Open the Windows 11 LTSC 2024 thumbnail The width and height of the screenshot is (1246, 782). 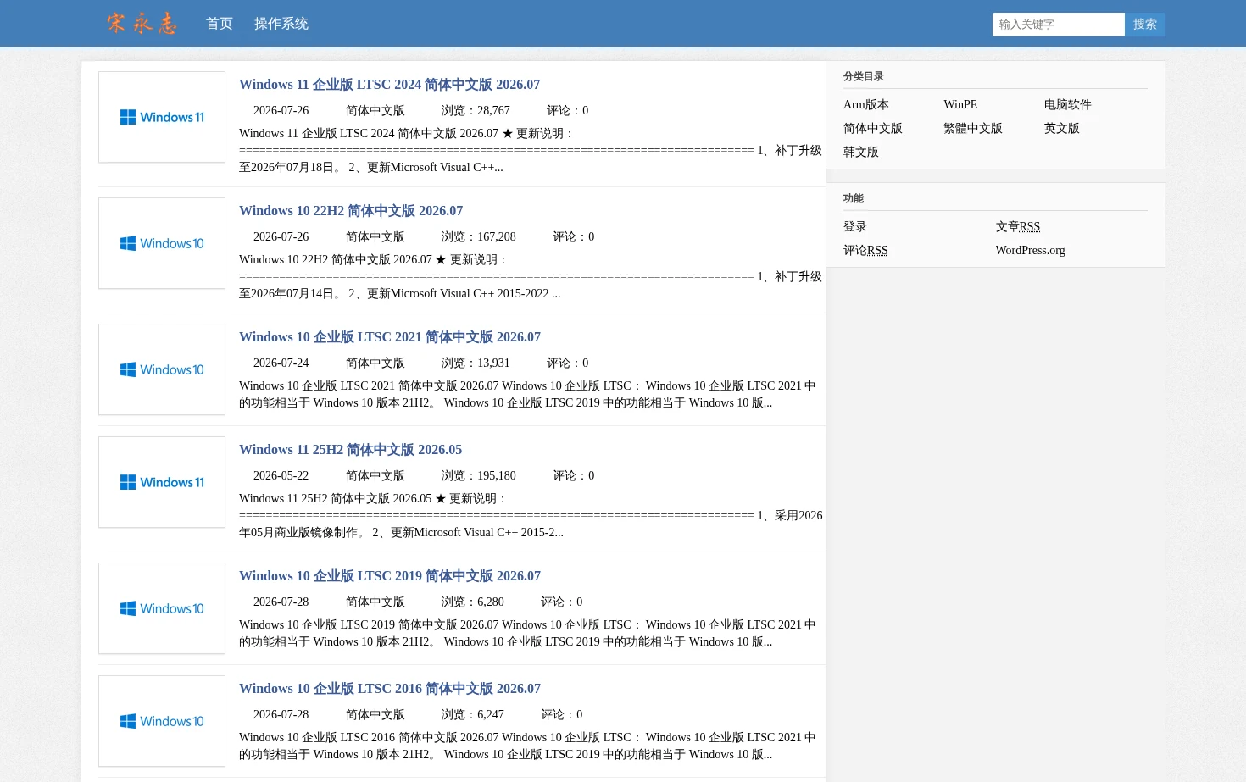pyautogui.click(x=162, y=117)
